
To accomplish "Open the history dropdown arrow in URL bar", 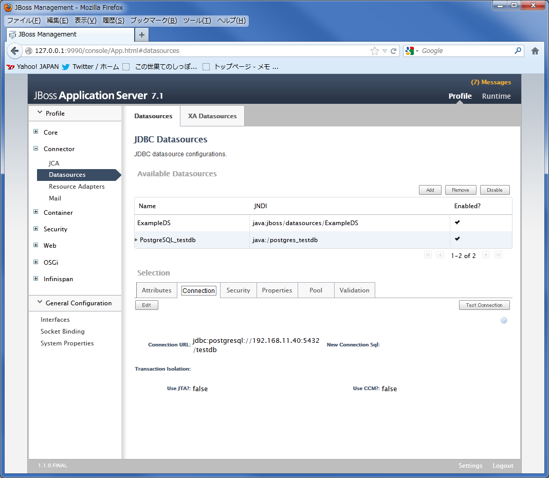I will (385, 51).
